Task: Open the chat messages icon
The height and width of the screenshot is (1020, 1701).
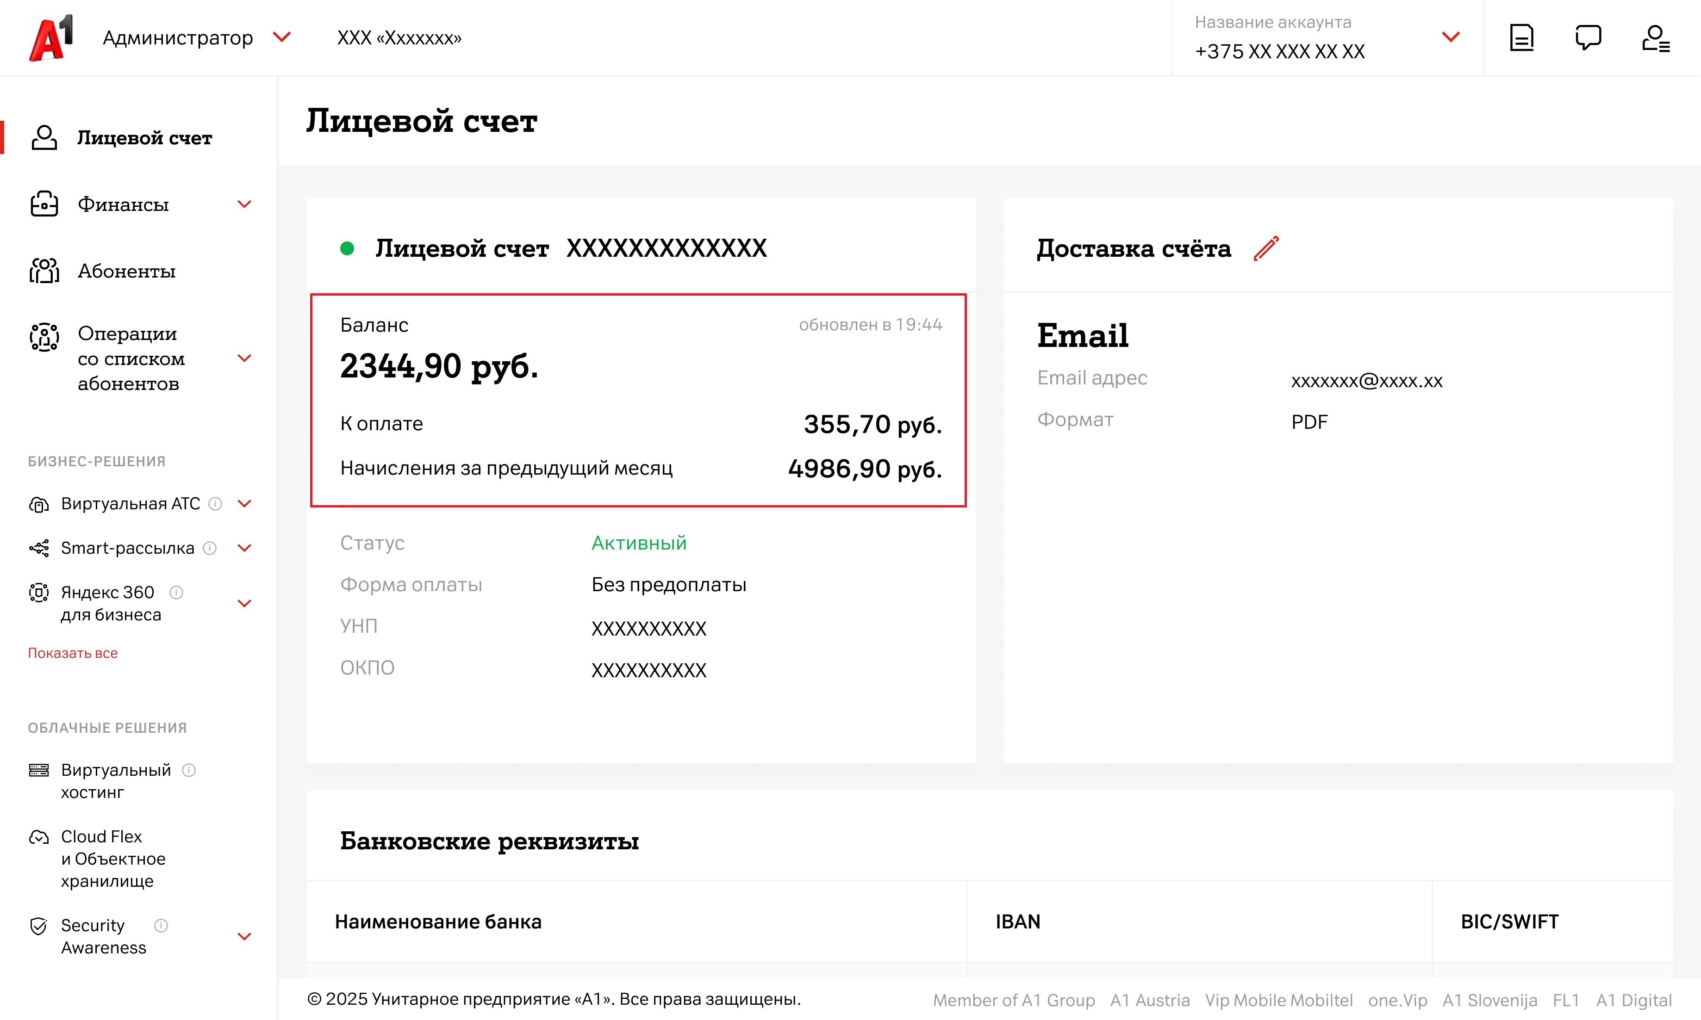Action: [x=1588, y=38]
